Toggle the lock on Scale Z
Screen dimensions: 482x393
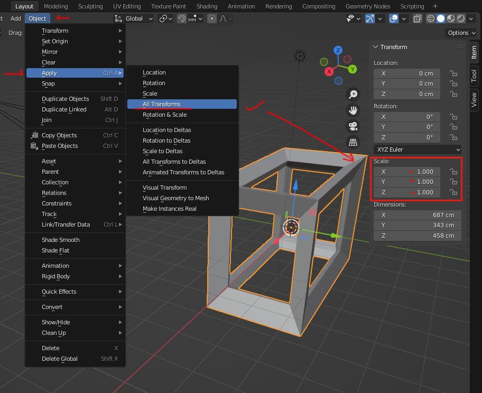click(x=453, y=192)
